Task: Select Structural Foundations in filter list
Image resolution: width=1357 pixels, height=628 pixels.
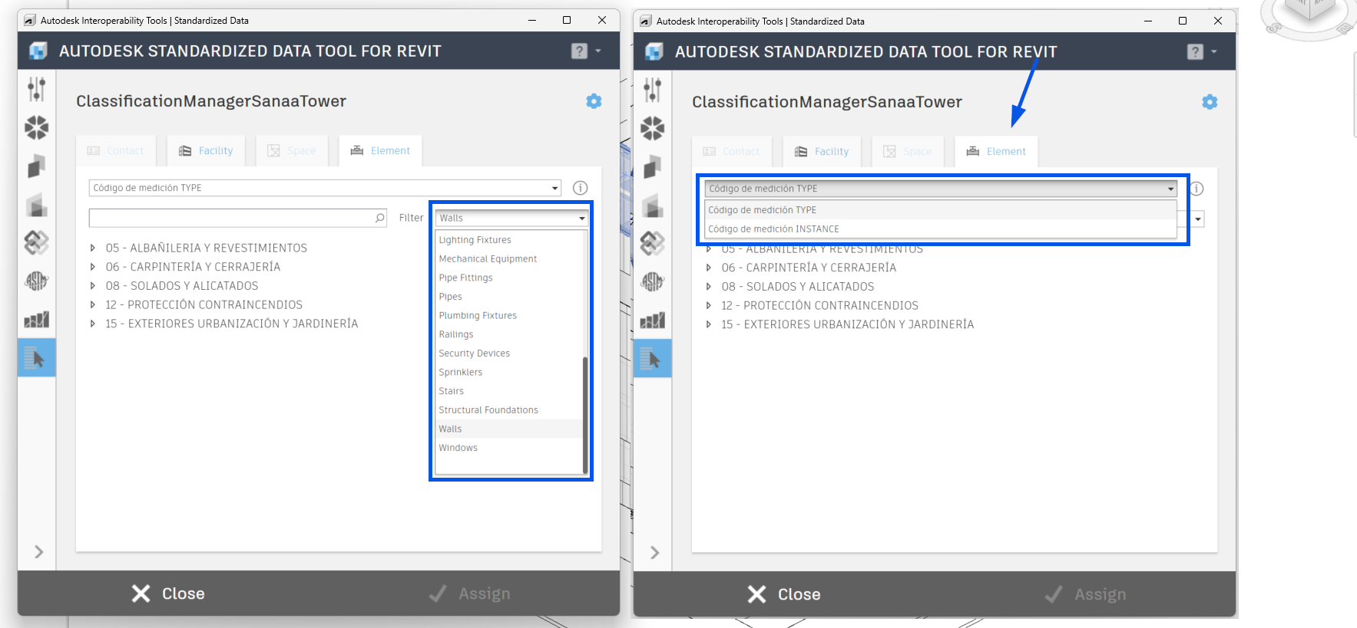Action: (509, 410)
